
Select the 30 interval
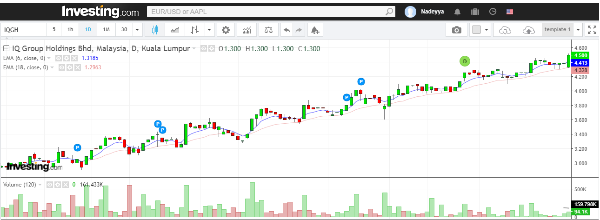click(x=124, y=30)
